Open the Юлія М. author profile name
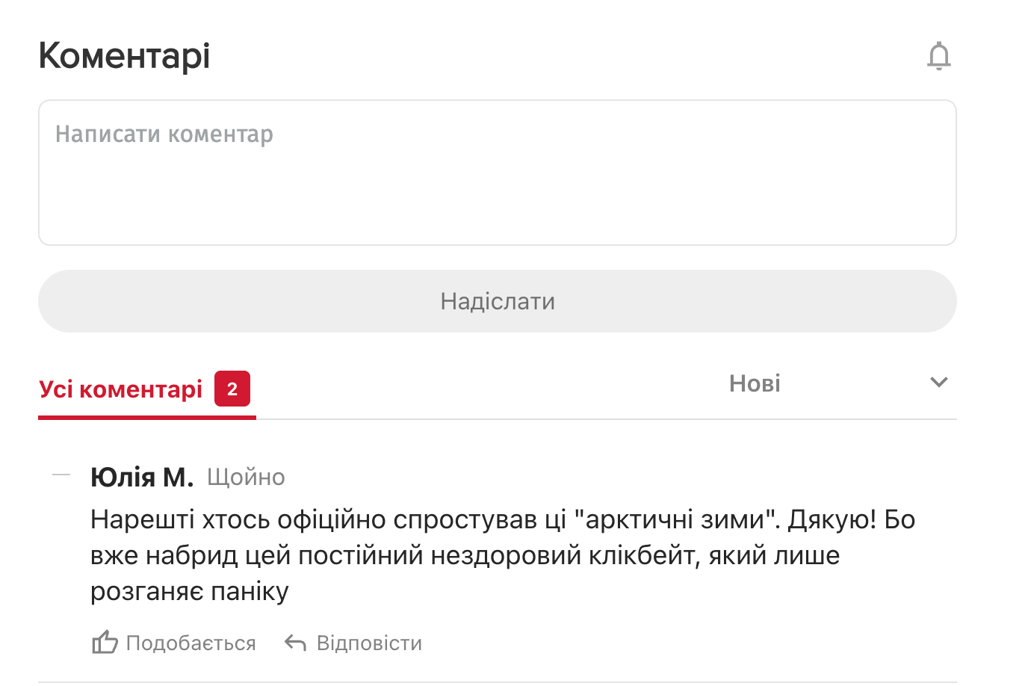The image size is (1028, 686). (x=142, y=477)
